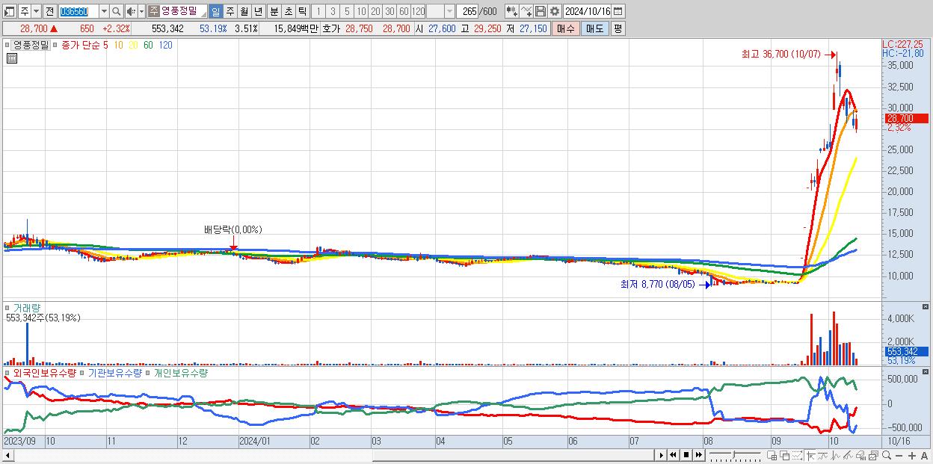
Task: Click the 주 button at top-left toolbar
Action: tap(24, 11)
